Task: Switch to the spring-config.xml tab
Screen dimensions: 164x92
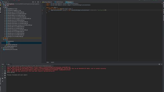Action: tap(47, 2)
